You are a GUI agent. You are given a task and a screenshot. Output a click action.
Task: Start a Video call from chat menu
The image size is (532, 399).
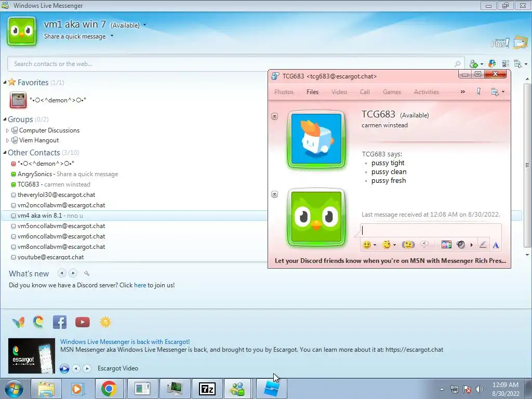pyautogui.click(x=339, y=91)
